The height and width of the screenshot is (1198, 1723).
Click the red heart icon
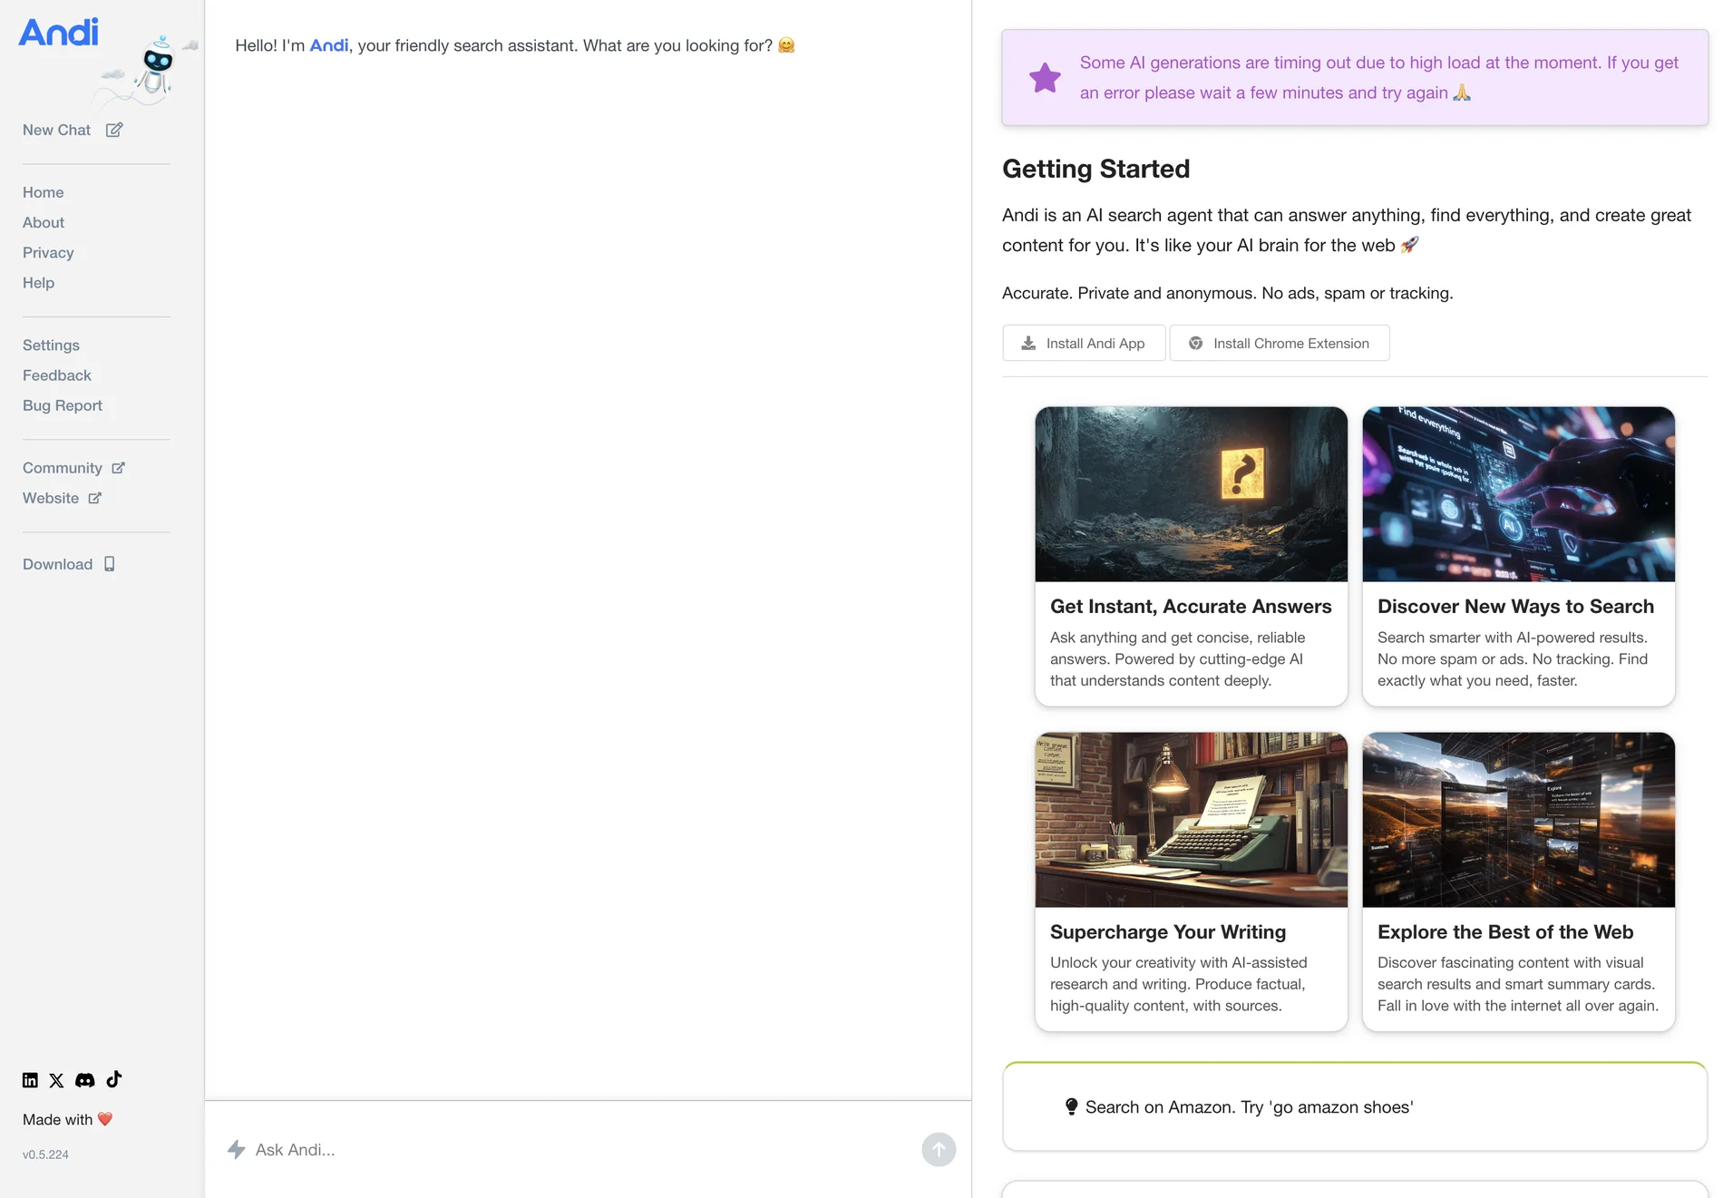(105, 1119)
